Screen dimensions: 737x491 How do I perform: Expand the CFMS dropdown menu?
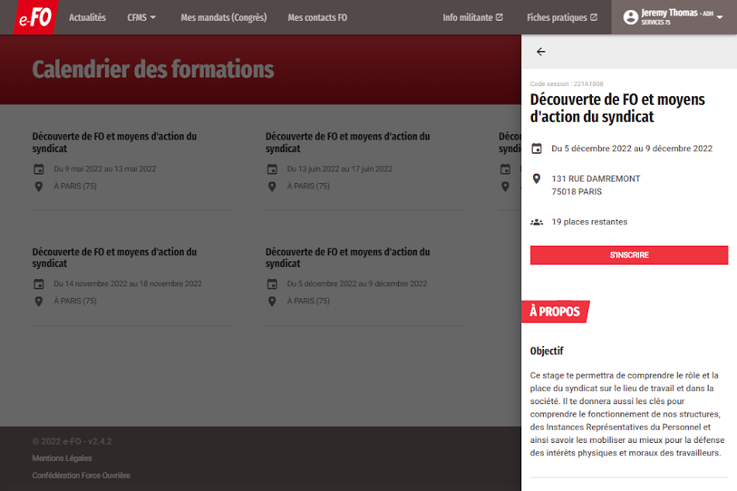click(142, 17)
